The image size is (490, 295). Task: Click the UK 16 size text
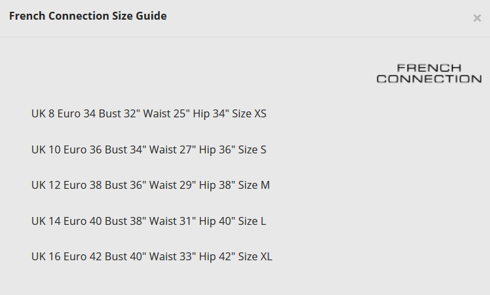click(45, 256)
